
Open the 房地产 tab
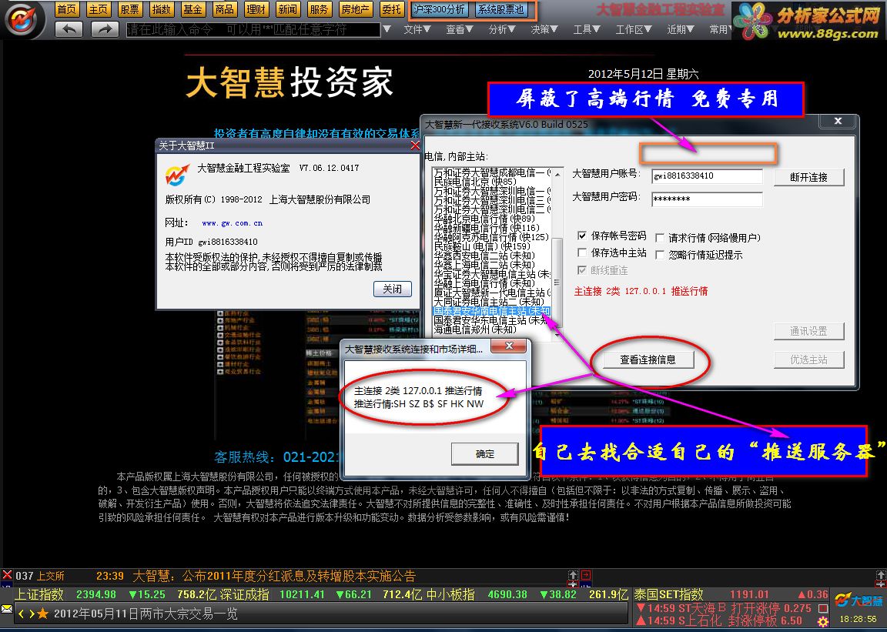[355, 9]
